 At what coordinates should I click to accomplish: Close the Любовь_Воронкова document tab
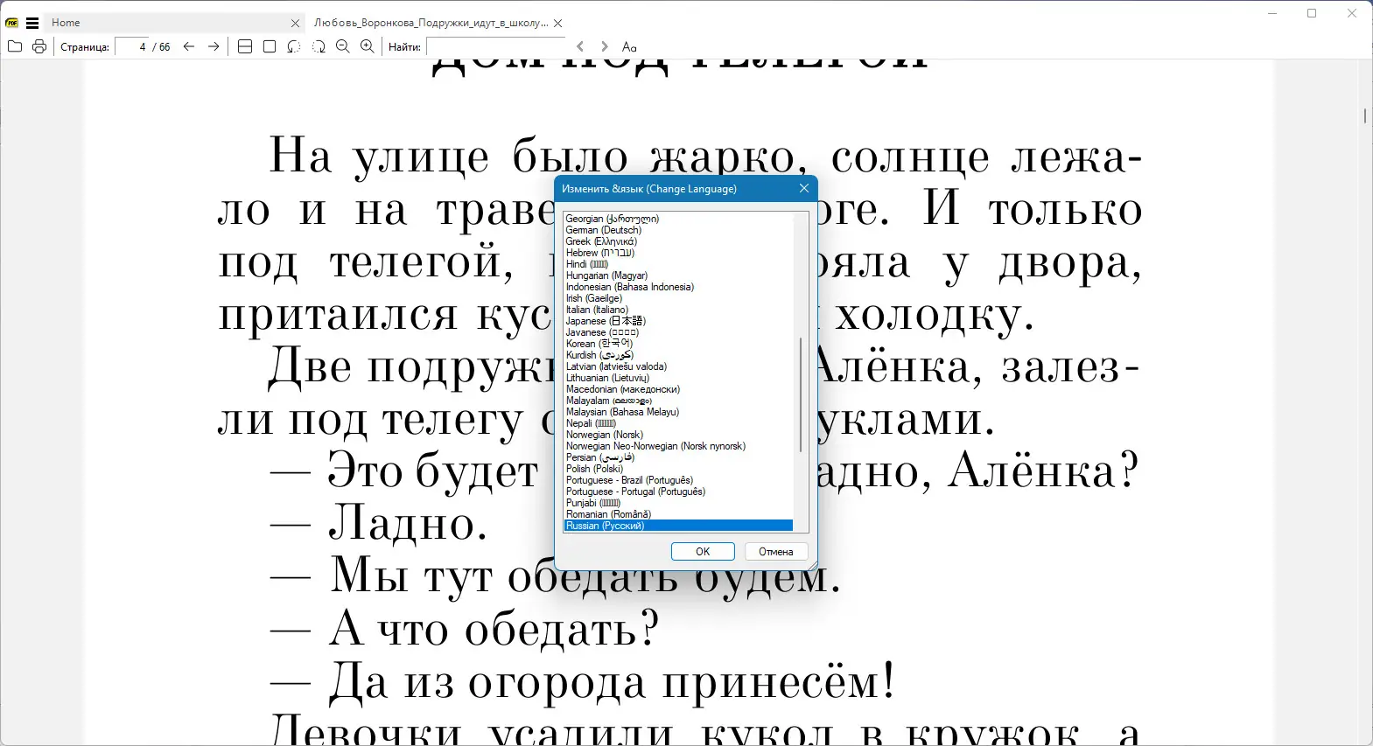pos(558,24)
